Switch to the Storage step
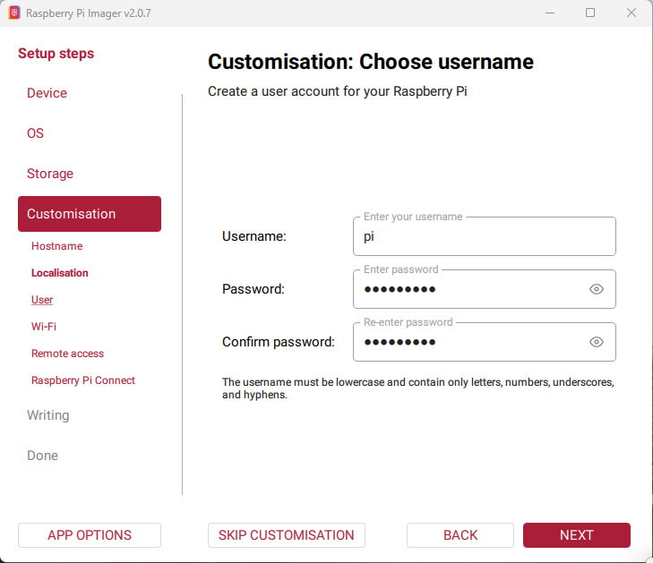 (50, 174)
